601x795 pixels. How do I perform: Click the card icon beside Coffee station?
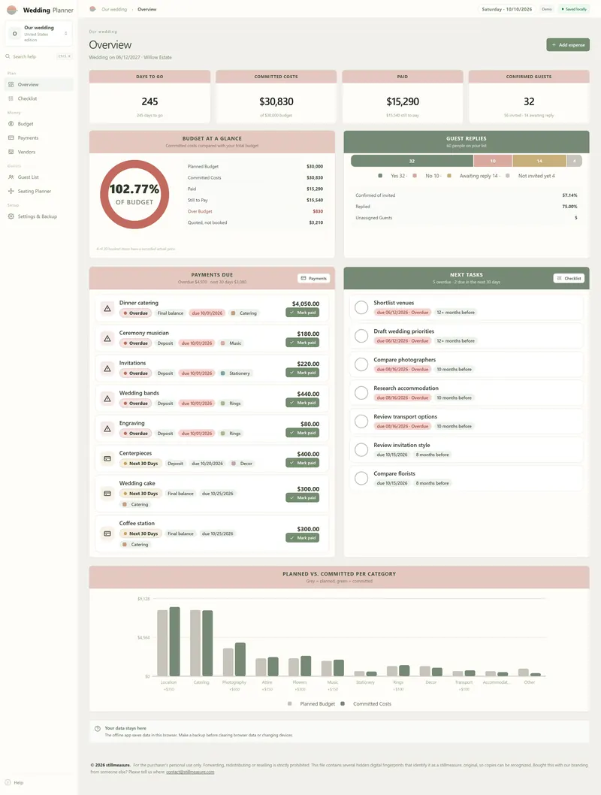pyautogui.click(x=107, y=534)
